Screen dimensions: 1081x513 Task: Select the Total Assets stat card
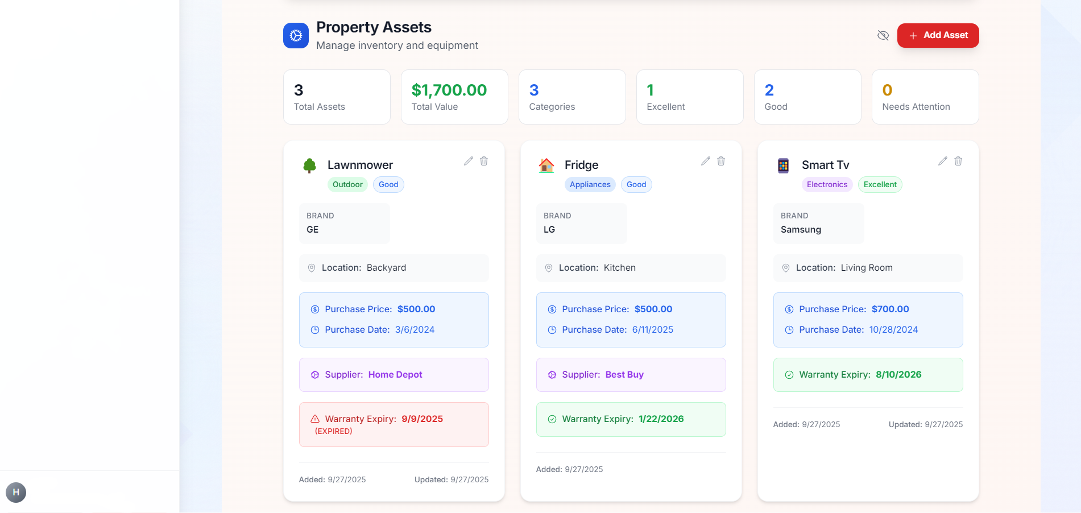337,97
